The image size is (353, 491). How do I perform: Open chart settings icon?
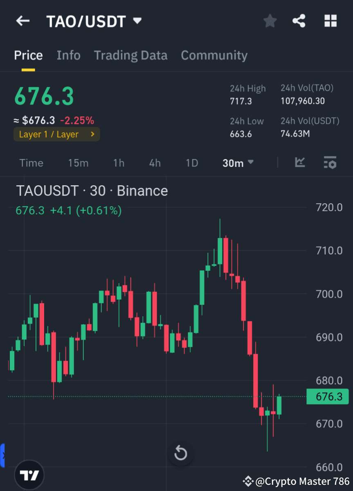point(330,163)
